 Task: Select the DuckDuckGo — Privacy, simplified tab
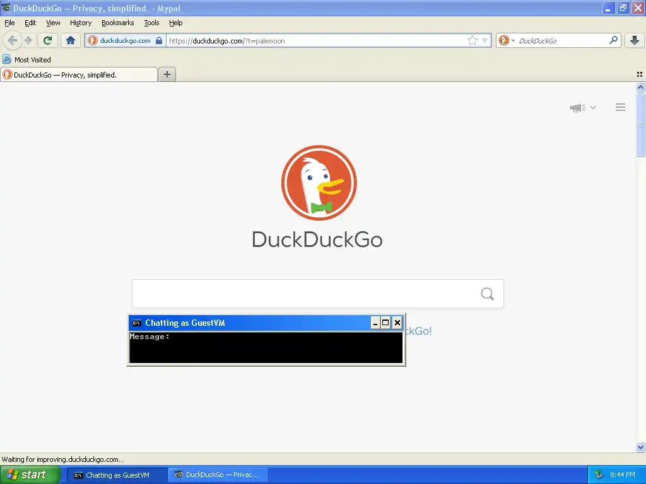[x=79, y=74]
